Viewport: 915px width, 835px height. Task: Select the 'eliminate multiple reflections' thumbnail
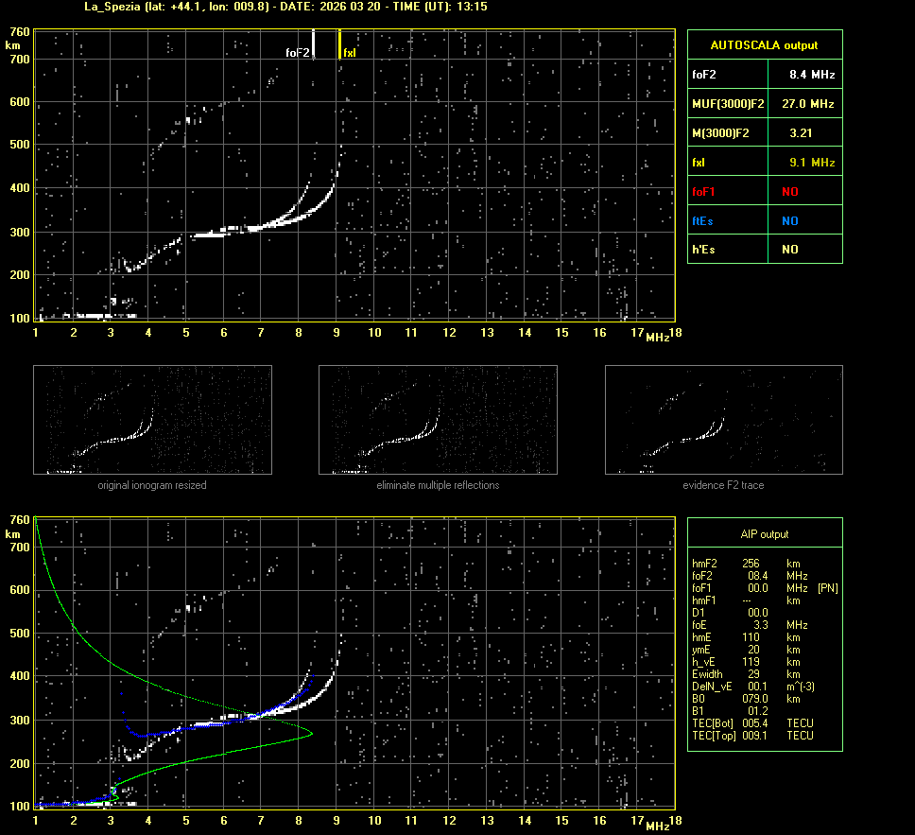438,420
